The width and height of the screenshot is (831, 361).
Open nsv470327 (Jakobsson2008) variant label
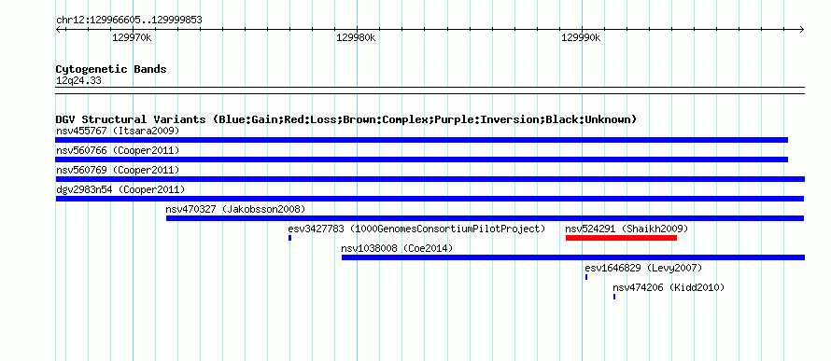point(235,209)
